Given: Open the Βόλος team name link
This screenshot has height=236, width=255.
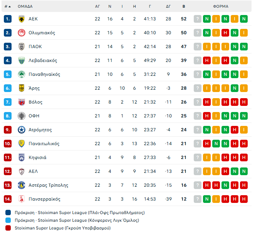Looking at the screenshot, I should [x=35, y=102].
